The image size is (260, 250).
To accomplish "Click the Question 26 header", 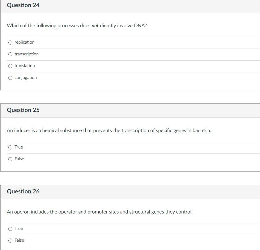I will click(23, 191).
